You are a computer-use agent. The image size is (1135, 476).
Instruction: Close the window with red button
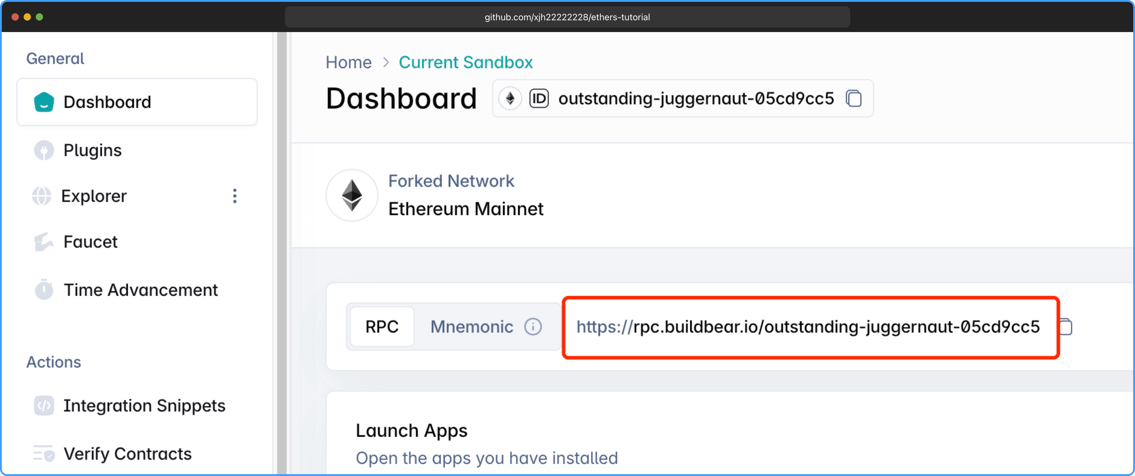point(15,17)
